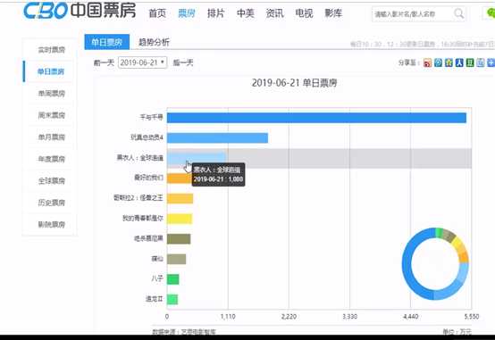
Task: Open 首页 in the top navigation
Action: [157, 13]
